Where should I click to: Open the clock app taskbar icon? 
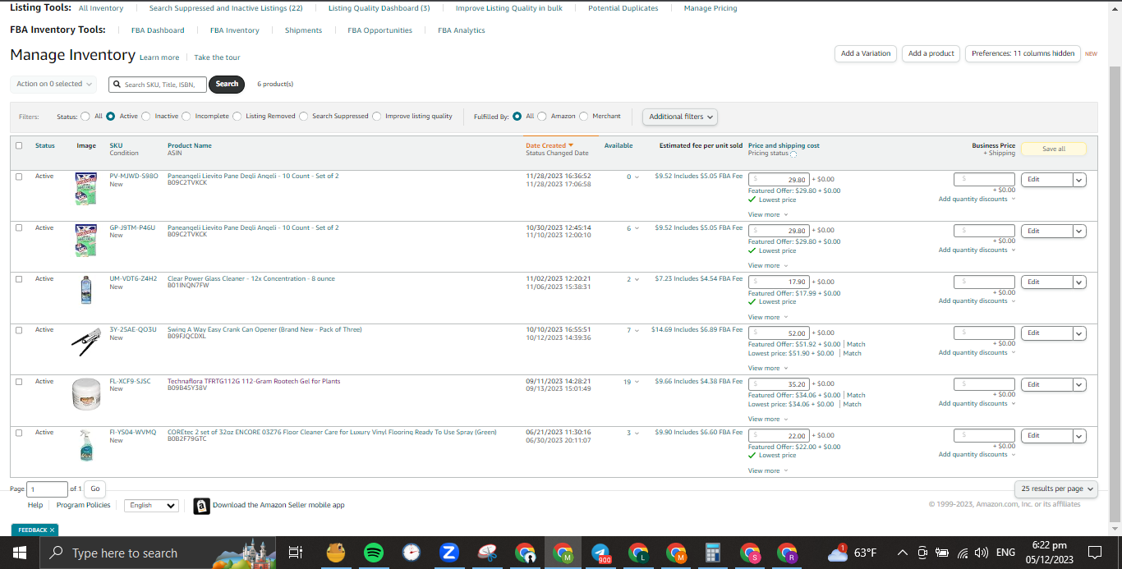[x=412, y=553]
